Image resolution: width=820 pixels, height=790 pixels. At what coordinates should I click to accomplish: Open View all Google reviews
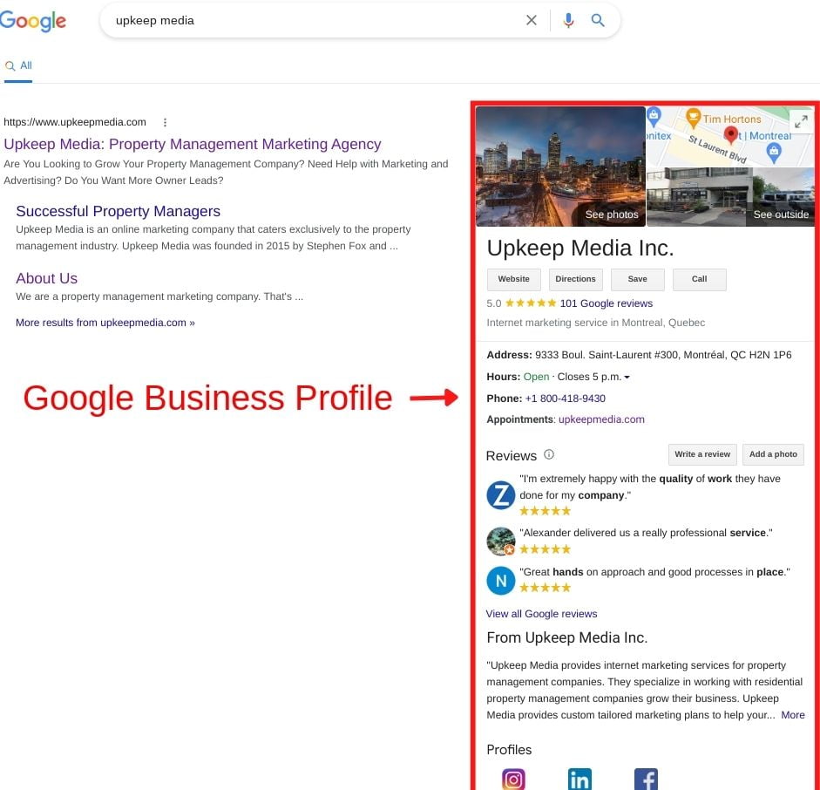pyautogui.click(x=541, y=614)
